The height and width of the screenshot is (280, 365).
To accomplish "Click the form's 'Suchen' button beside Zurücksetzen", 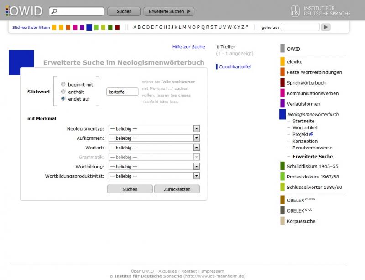I will click(x=130, y=189).
